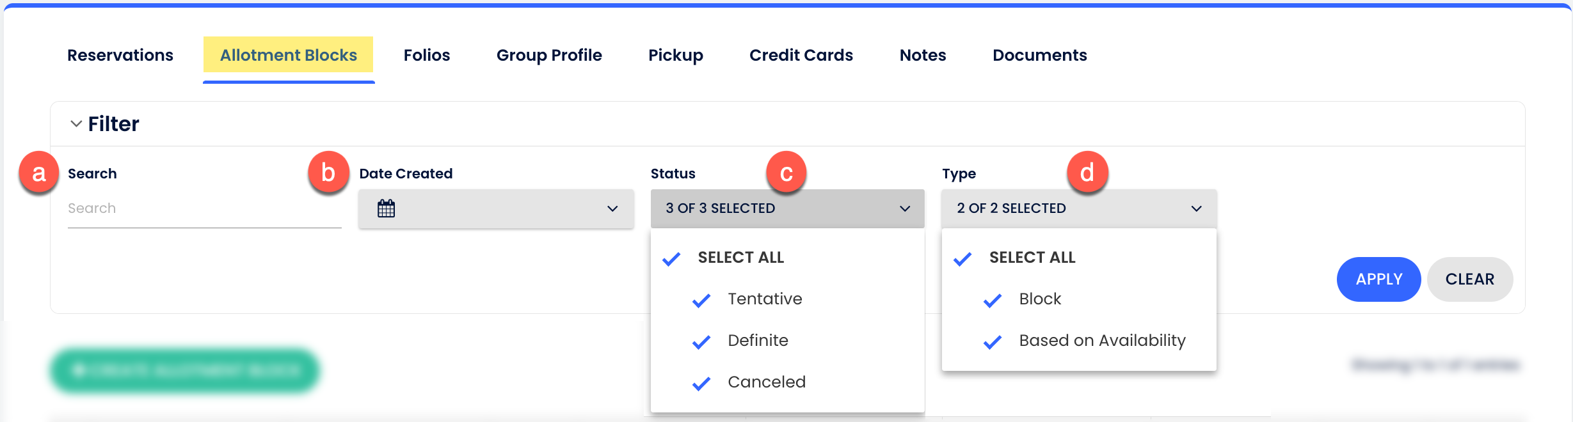Screen dimensions: 1573x422
Task: Open the Group Profile tab
Action: (x=549, y=55)
